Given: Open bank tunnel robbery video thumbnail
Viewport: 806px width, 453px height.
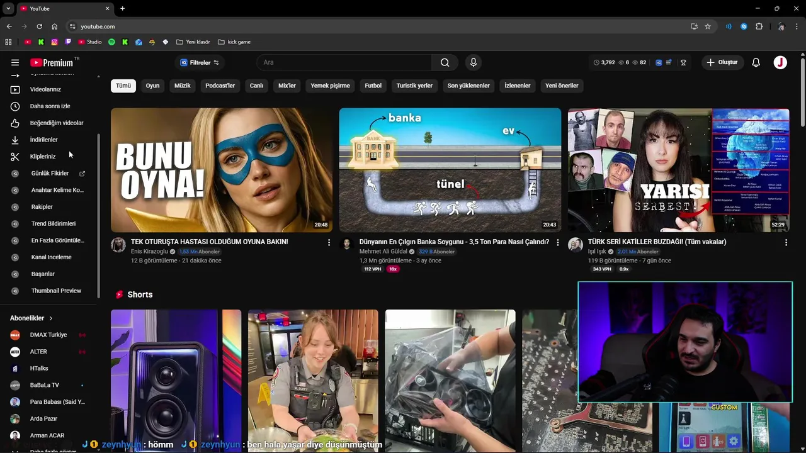Looking at the screenshot, I should pyautogui.click(x=450, y=170).
